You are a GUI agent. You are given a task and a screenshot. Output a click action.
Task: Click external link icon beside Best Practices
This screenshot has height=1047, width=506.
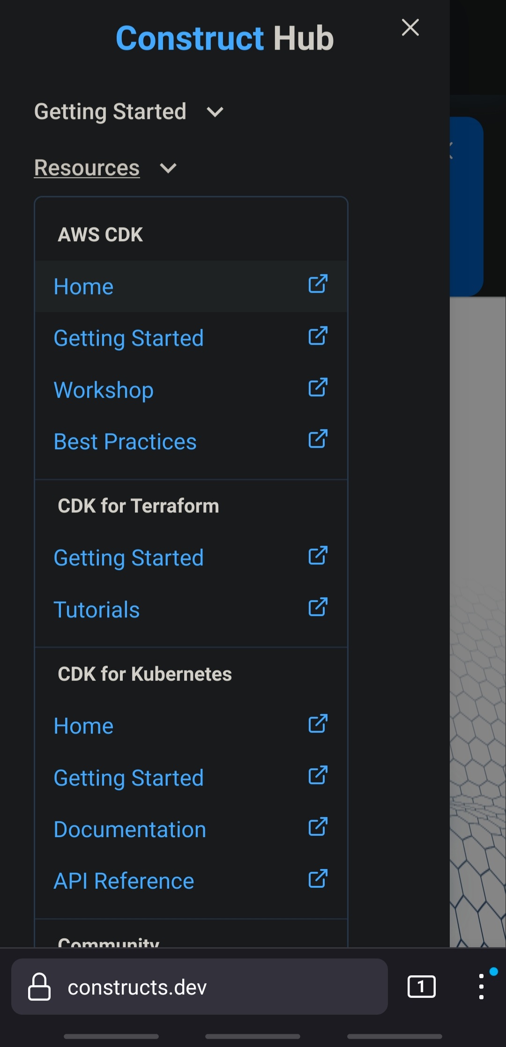(318, 439)
